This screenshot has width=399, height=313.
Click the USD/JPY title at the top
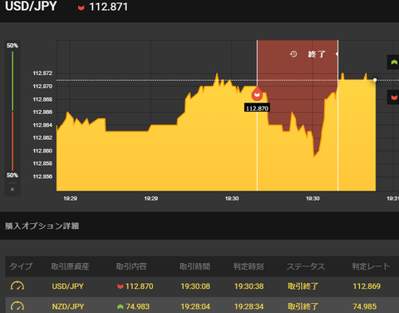click(31, 7)
